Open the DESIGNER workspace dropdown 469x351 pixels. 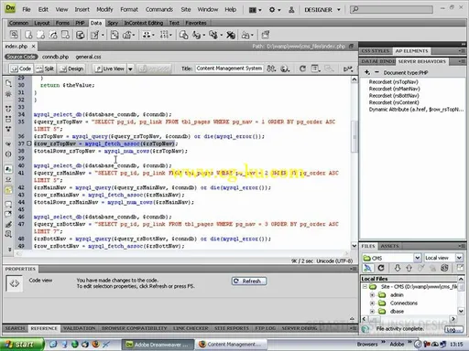[322, 10]
